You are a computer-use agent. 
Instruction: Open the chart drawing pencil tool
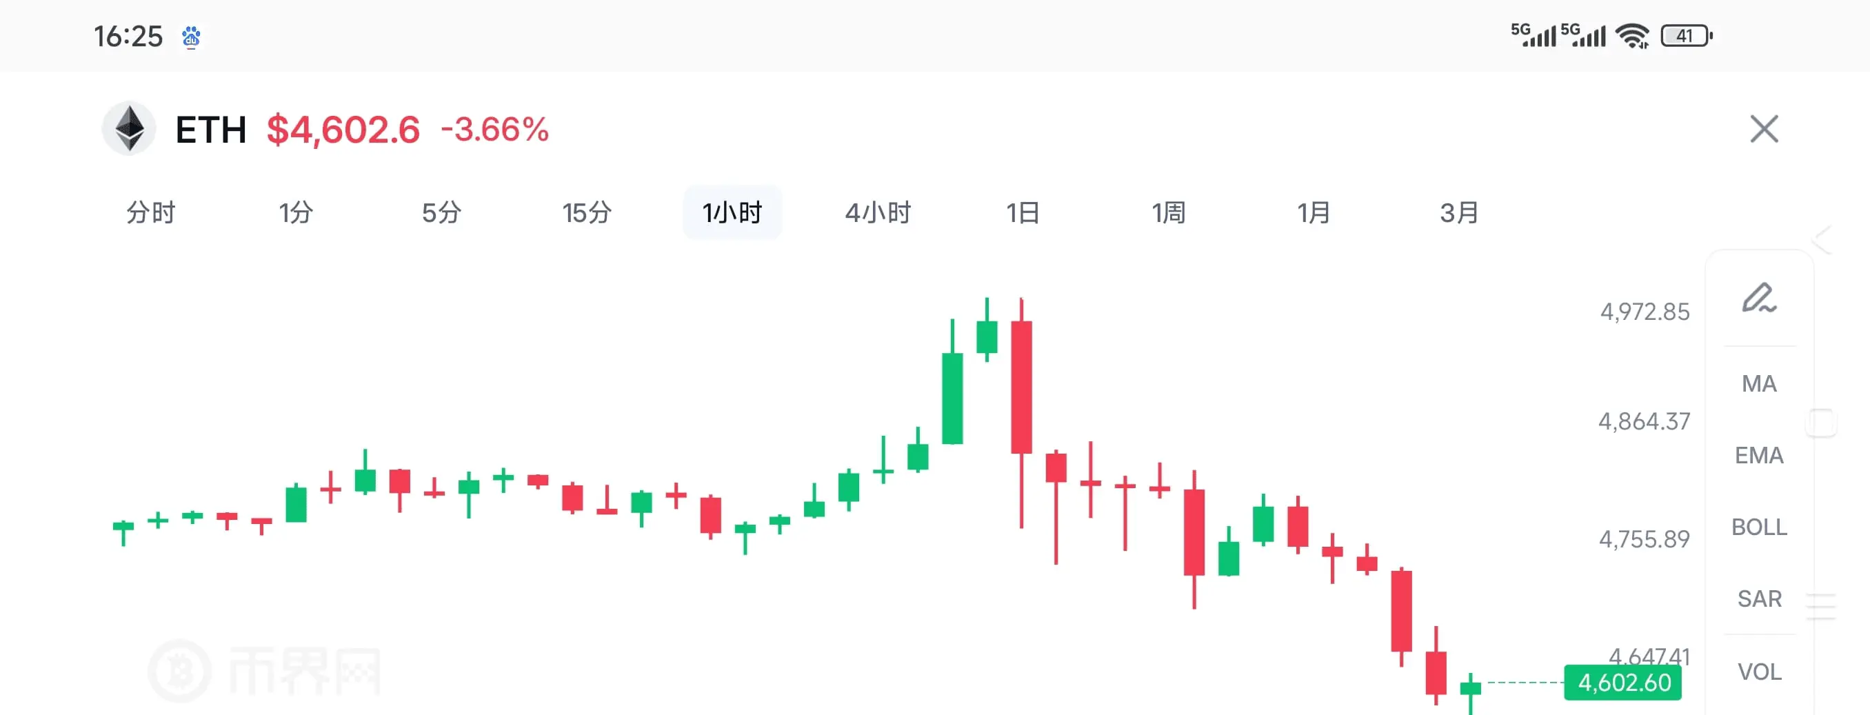tap(1759, 298)
